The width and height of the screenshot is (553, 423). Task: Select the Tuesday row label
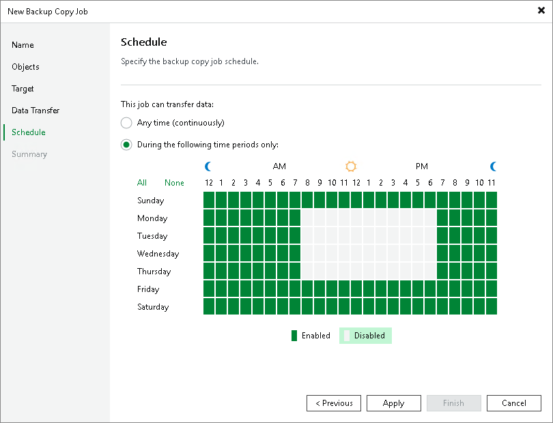point(152,236)
